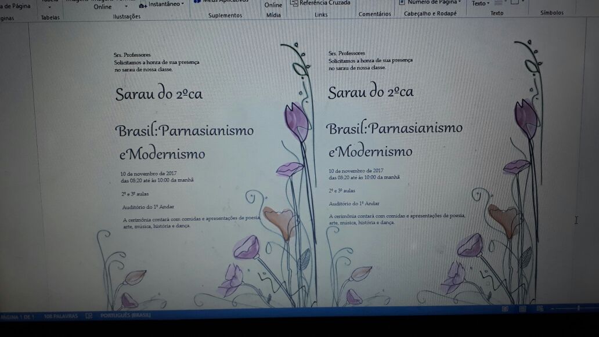Open the Meus Aplicativos add-ins icon
Image resolution: width=599 pixels, height=337 pixels.
[x=197, y=2]
